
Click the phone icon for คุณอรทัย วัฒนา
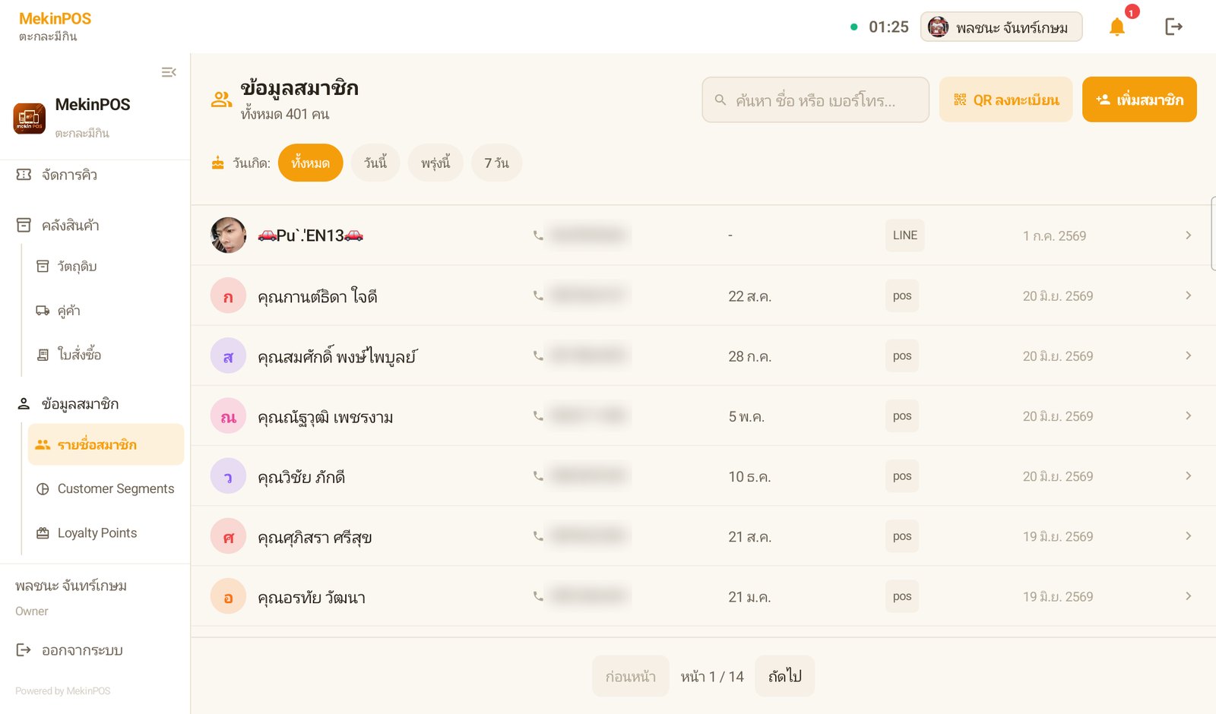(538, 596)
